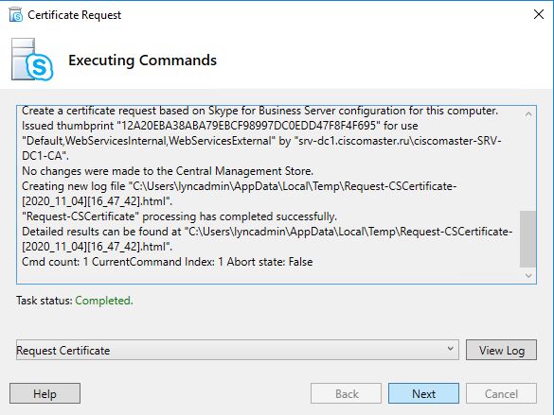Click the Task status Completed text

coord(104,301)
